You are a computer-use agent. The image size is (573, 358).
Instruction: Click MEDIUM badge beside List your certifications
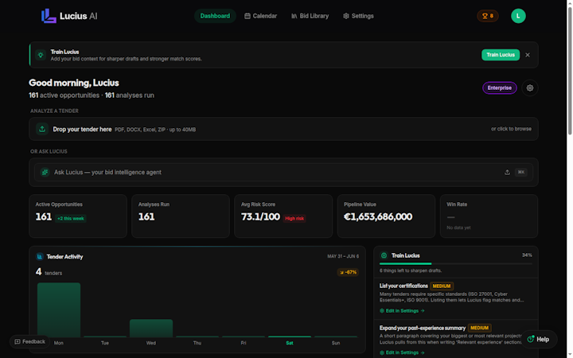coord(442,286)
